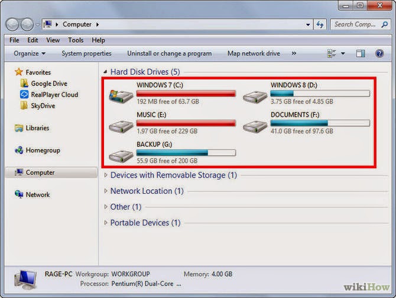
Task: Open the Organize dropdown
Action: tap(30, 53)
